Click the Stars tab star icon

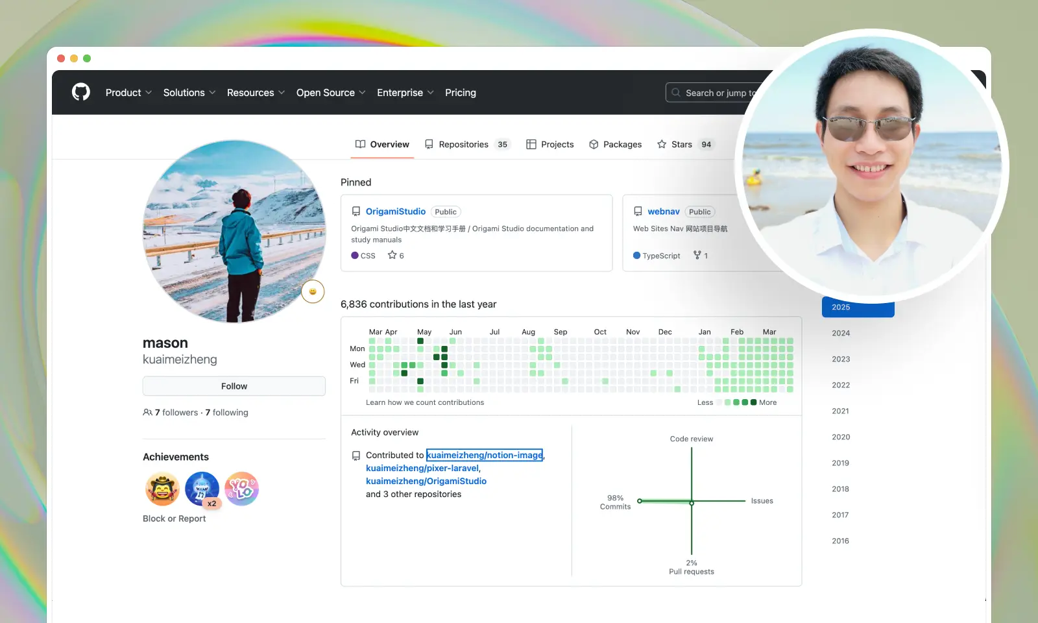click(x=662, y=144)
